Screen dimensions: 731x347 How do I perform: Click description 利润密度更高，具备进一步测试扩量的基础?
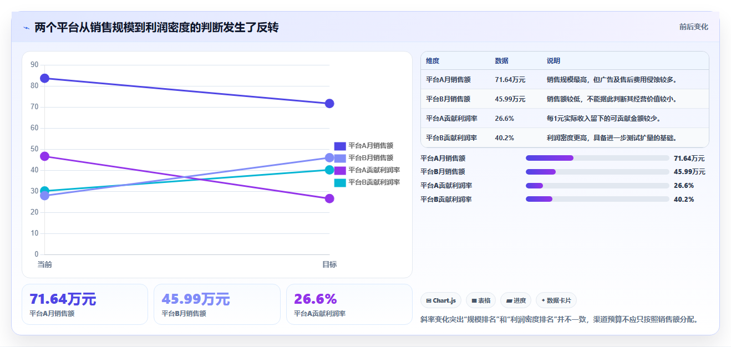point(612,138)
